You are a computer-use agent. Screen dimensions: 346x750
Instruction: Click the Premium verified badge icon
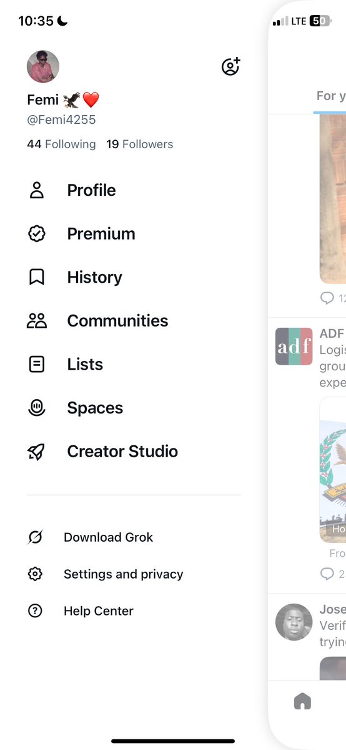click(x=37, y=233)
